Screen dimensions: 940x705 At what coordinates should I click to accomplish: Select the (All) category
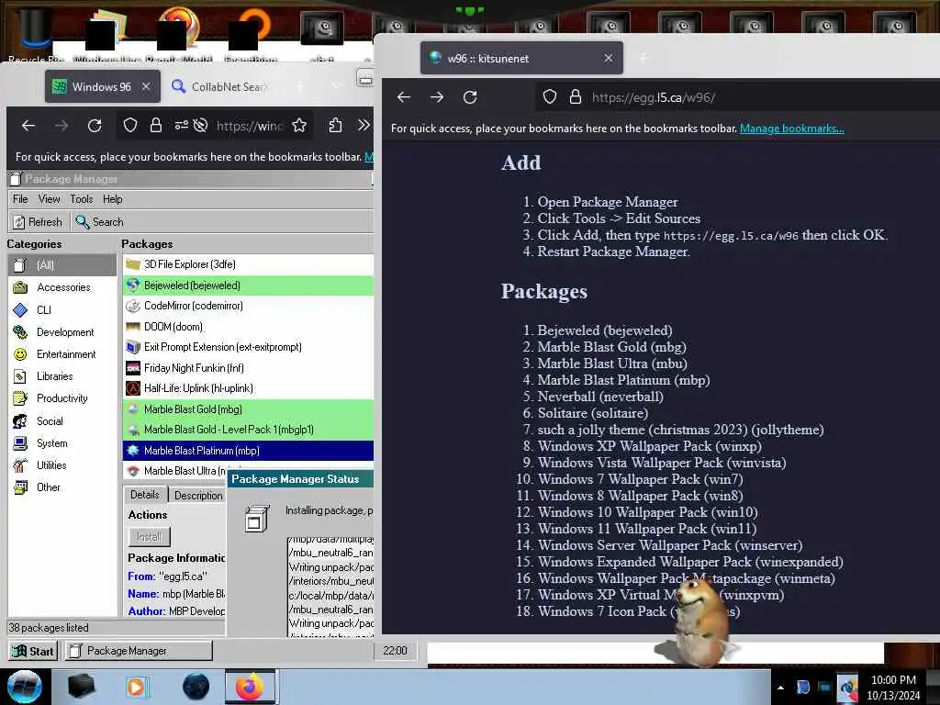coord(62,265)
